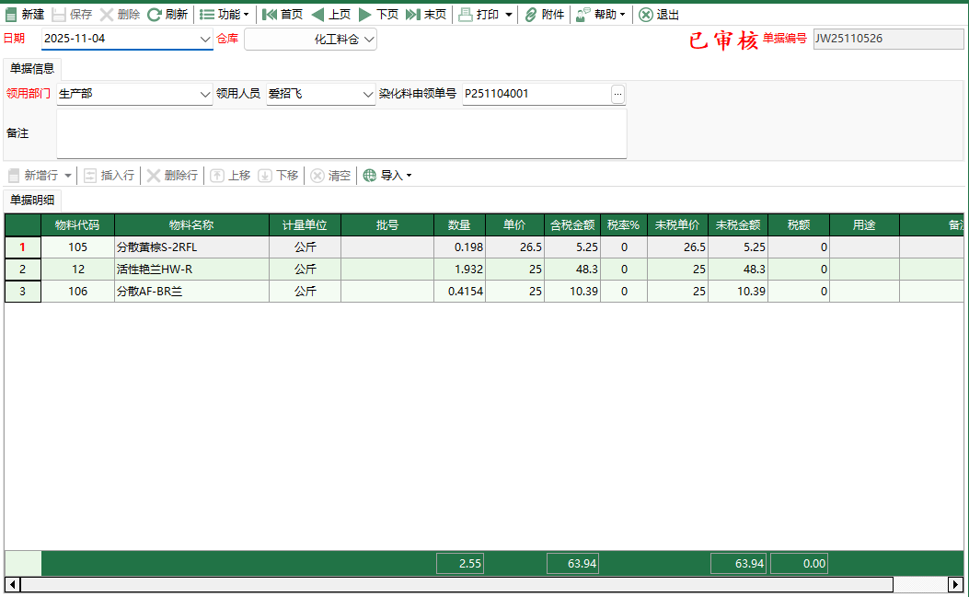Delete selected row with 删除行

coord(172,176)
